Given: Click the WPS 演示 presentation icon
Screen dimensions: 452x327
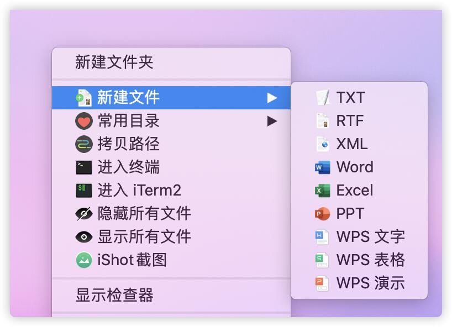Looking at the screenshot, I should [322, 283].
